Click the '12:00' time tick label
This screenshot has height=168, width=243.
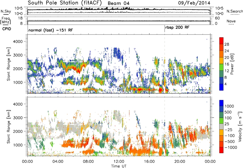click(119, 162)
